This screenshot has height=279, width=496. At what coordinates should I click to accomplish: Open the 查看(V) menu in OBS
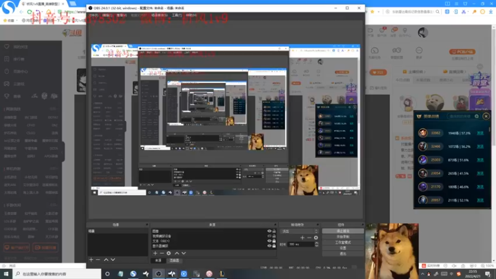pos(122,15)
